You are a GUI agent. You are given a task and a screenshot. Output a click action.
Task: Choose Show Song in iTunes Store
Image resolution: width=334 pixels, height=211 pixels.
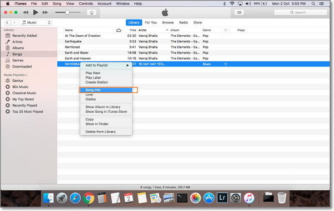(106, 112)
